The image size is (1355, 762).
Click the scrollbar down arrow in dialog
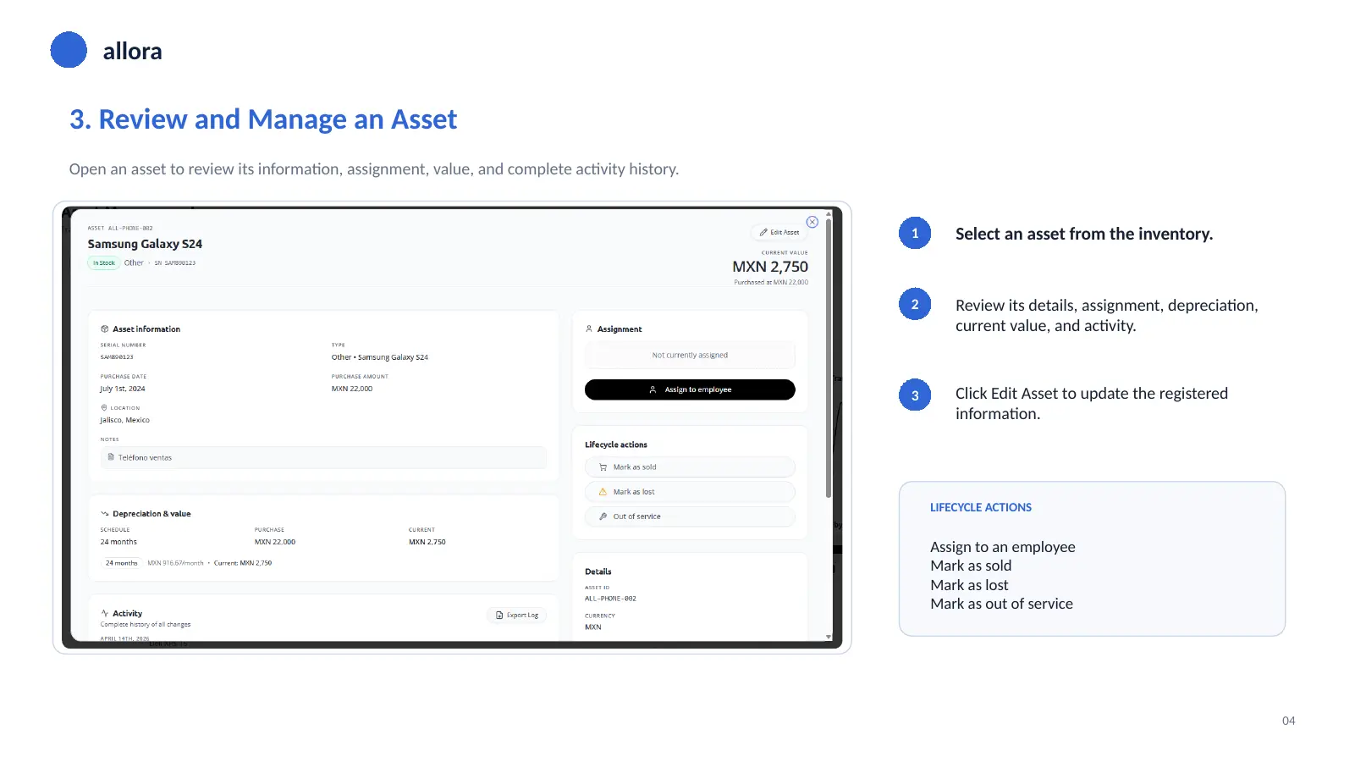tap(829, 637)
